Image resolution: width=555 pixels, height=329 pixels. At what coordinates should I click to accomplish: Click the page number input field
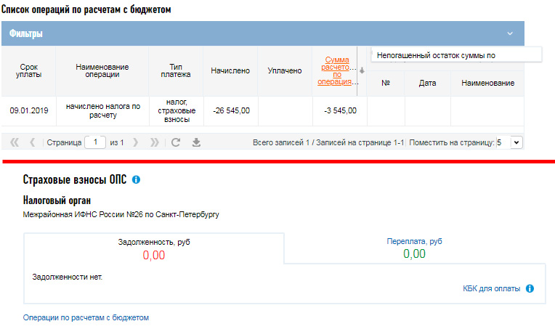pos(95,142)
